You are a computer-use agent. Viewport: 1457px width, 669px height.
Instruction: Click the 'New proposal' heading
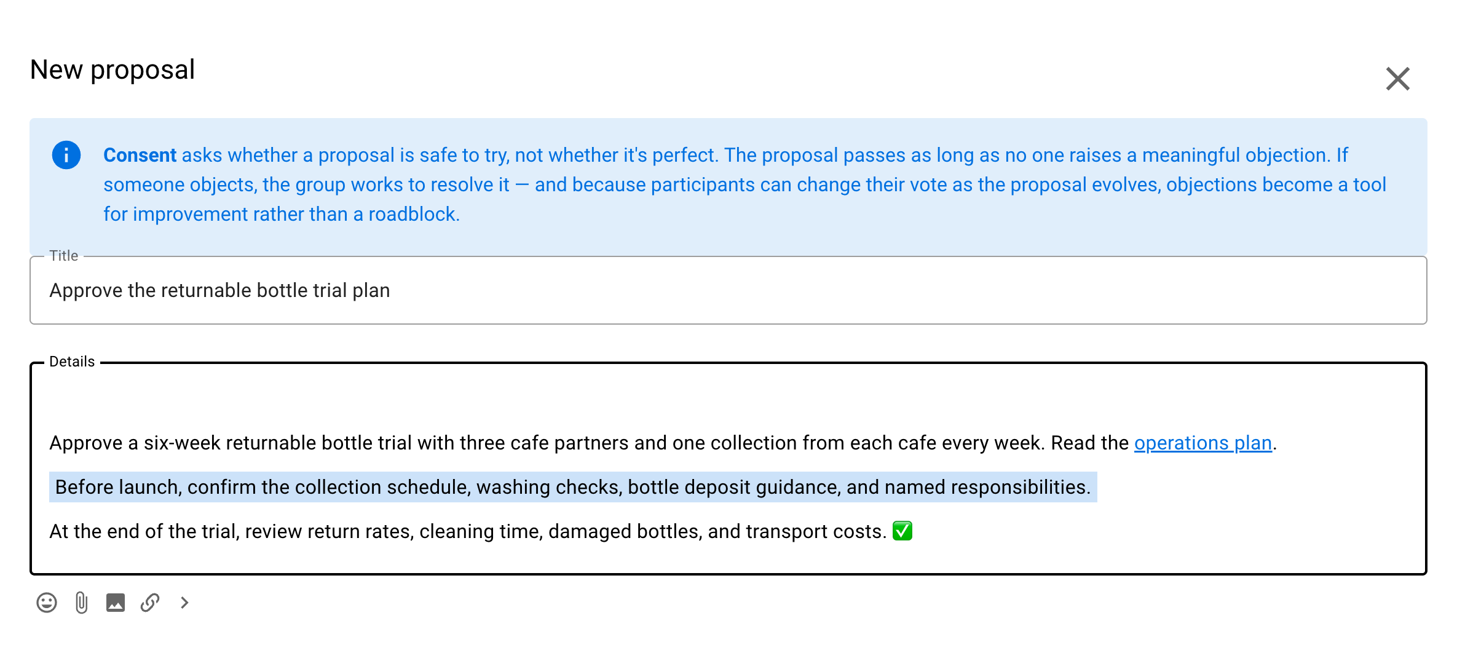point(113,69)
